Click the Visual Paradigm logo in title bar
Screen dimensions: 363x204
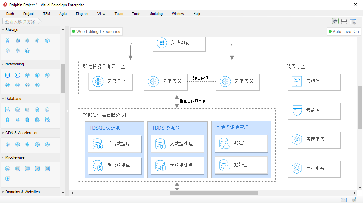pos(5,5)
